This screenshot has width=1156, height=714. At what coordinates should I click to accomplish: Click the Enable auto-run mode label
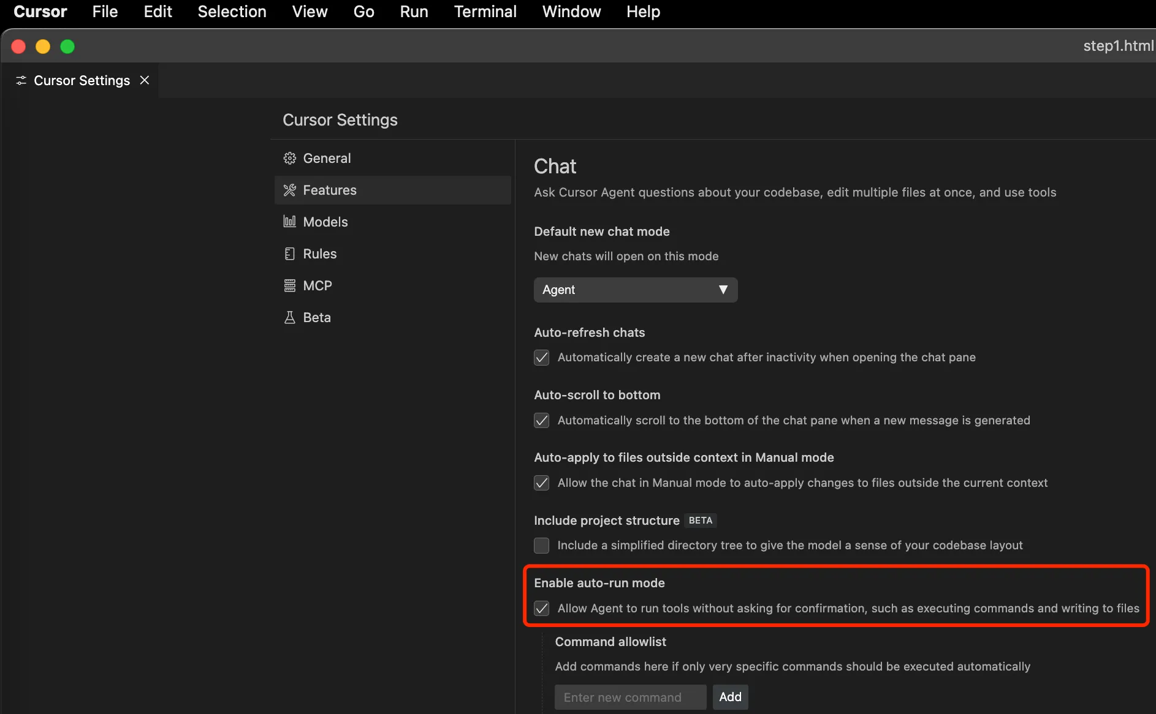point(599,583)
